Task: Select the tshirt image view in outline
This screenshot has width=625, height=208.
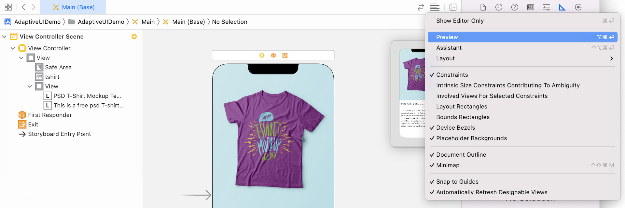Action: 52,77
